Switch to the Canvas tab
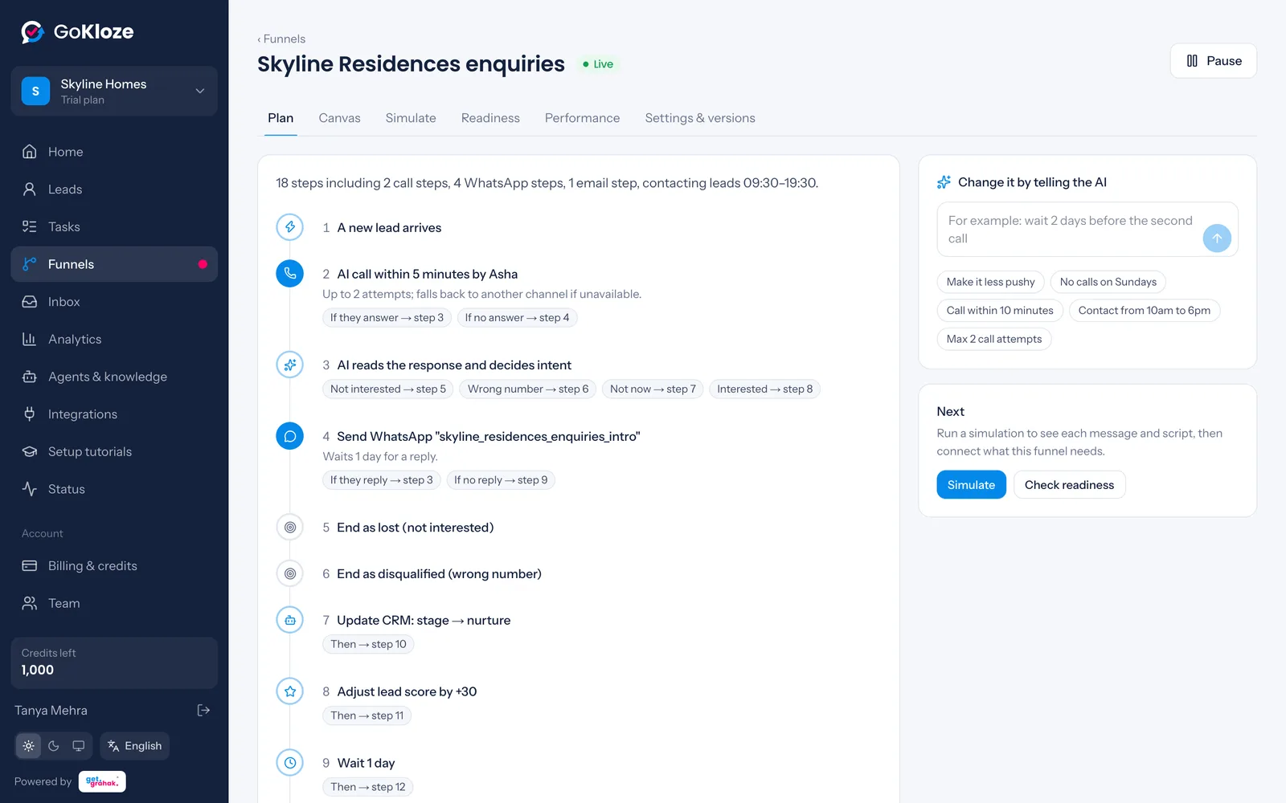Image resolution: width=1286 pixels, height=803 pixels. coord(339,118)
